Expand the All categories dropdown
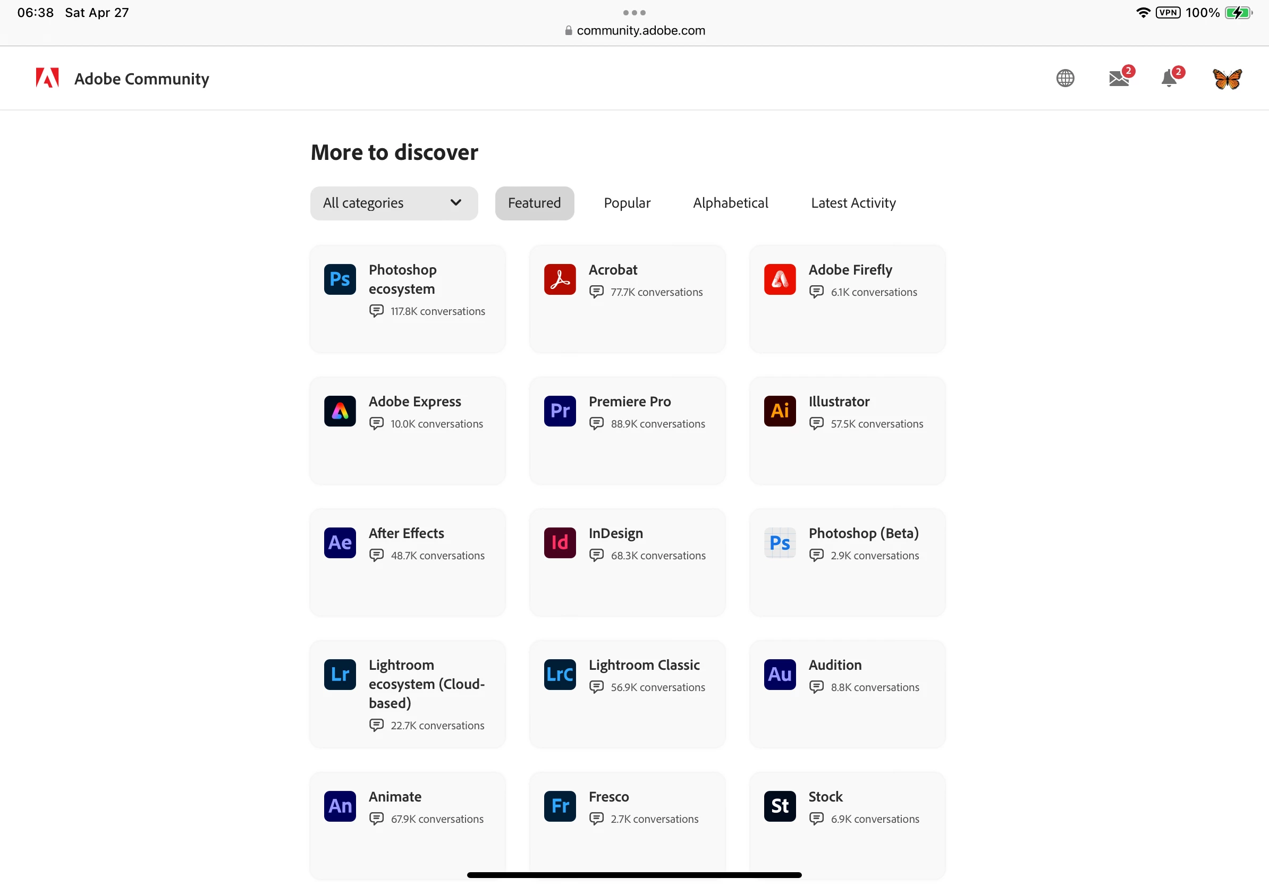Screen dimensions: 1269x886 pyautogui.click(x=394, y=203)
